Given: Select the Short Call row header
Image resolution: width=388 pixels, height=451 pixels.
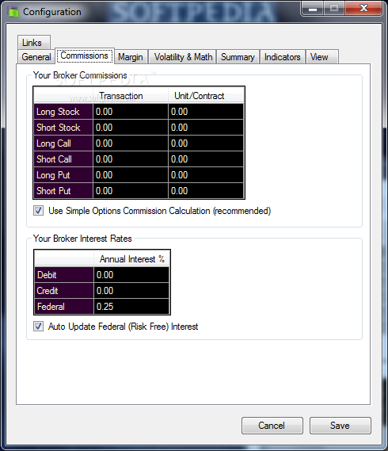Looking at the screenshot, I should (x=63, y=159).
